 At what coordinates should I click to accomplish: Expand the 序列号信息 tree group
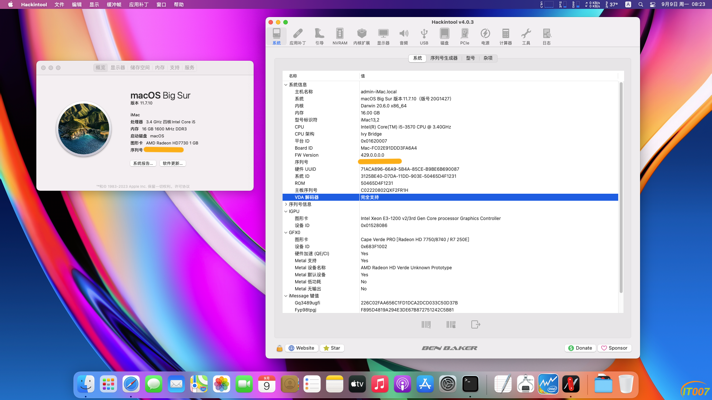[286, 204]
